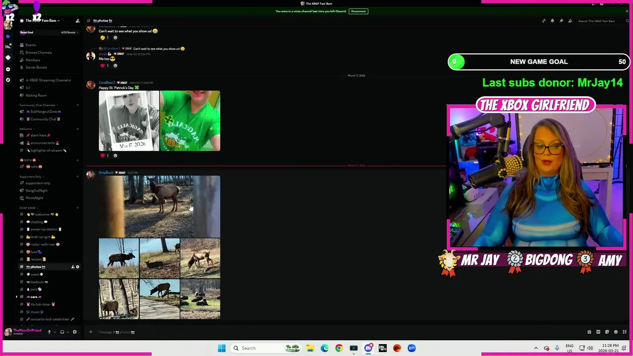The width and height of the screenshot is (633, 356).
Task: Dismiss the voice channel reconnect banner
Action: [627, 11]
